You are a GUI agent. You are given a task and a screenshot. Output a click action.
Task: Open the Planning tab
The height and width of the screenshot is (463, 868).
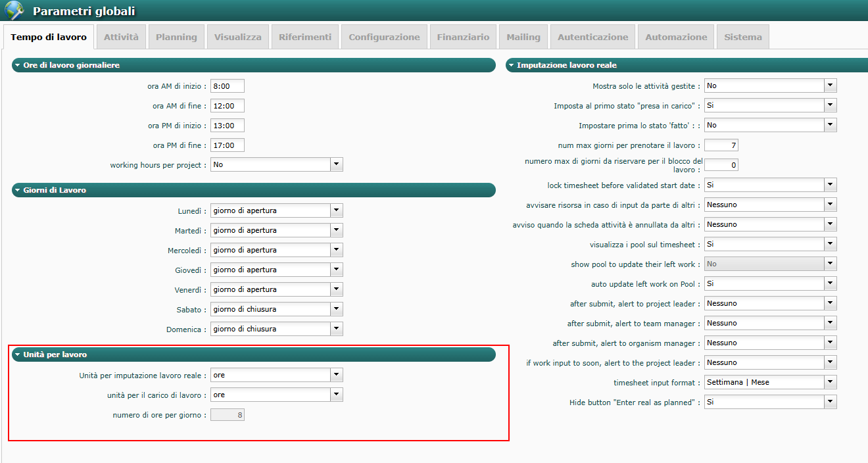[176, 37]
